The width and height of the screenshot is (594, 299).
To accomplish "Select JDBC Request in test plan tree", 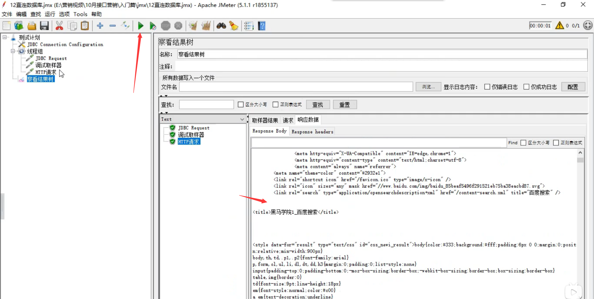I will click(x=51, y=58).
